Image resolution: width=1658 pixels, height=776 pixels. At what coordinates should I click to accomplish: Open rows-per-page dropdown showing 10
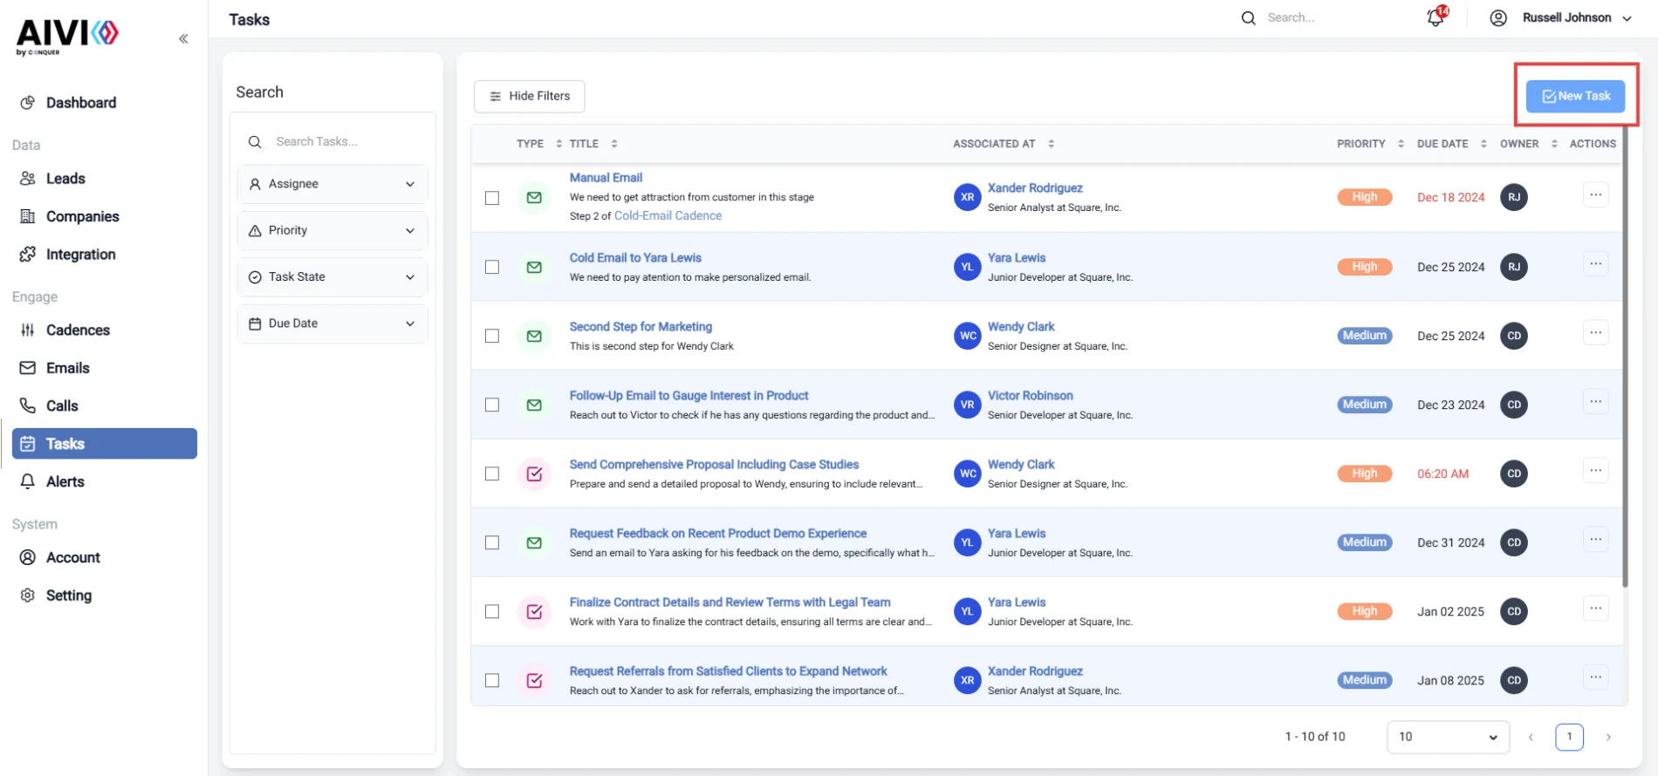[x=1448, y=737]
